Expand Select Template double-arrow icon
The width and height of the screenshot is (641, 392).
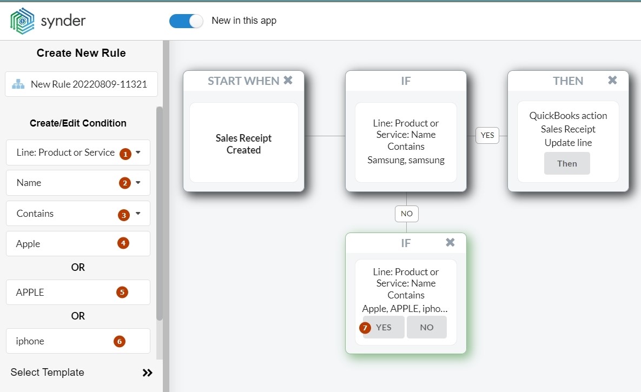point(147,373)
